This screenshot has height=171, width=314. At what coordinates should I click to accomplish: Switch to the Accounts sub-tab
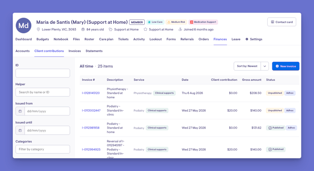coord(22,51)
